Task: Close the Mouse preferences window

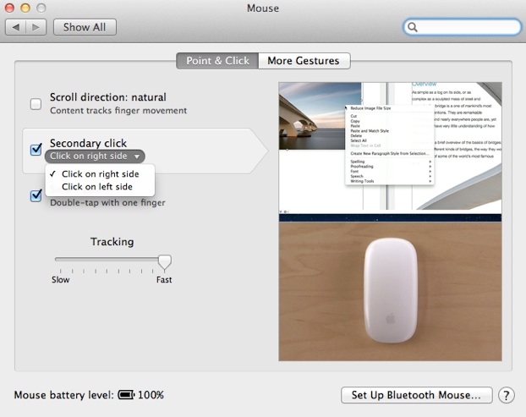Action: [11, 8]
